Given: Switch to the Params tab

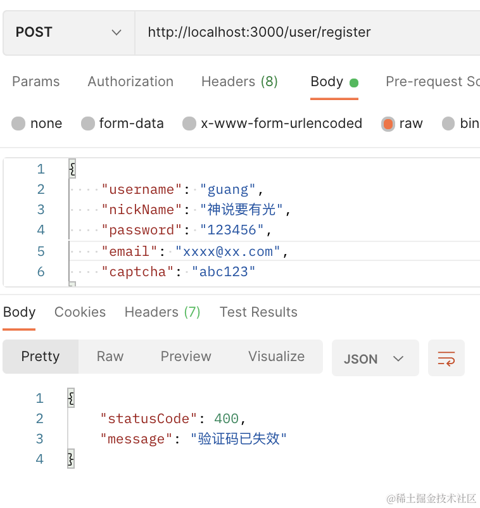Looking at the screenshot, I should point(36,82).
